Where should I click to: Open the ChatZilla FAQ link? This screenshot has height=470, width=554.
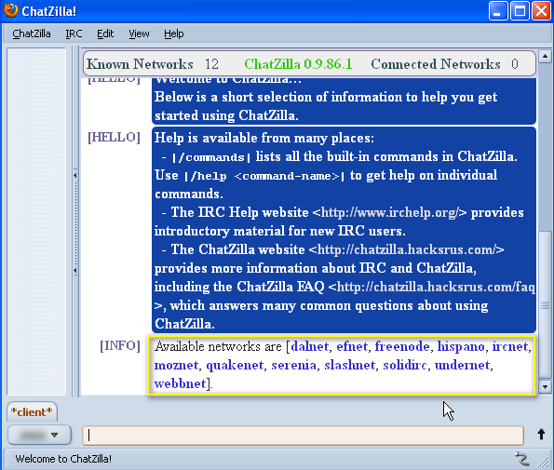click(436, 287)
